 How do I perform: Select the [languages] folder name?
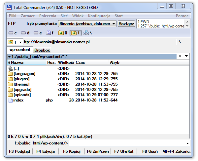tap(24, 74)
